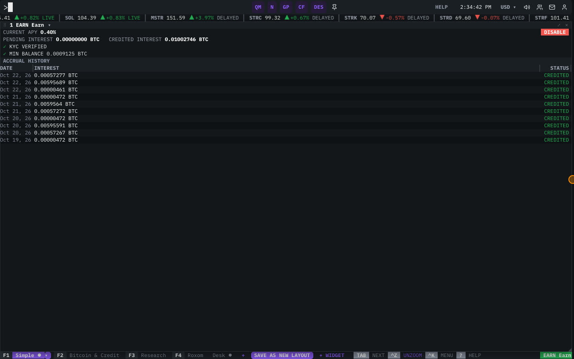Screen dimensions: 574x359
Task: Click the ? HELP shortcut in bottom bar
Action: [x=469, y=355]
